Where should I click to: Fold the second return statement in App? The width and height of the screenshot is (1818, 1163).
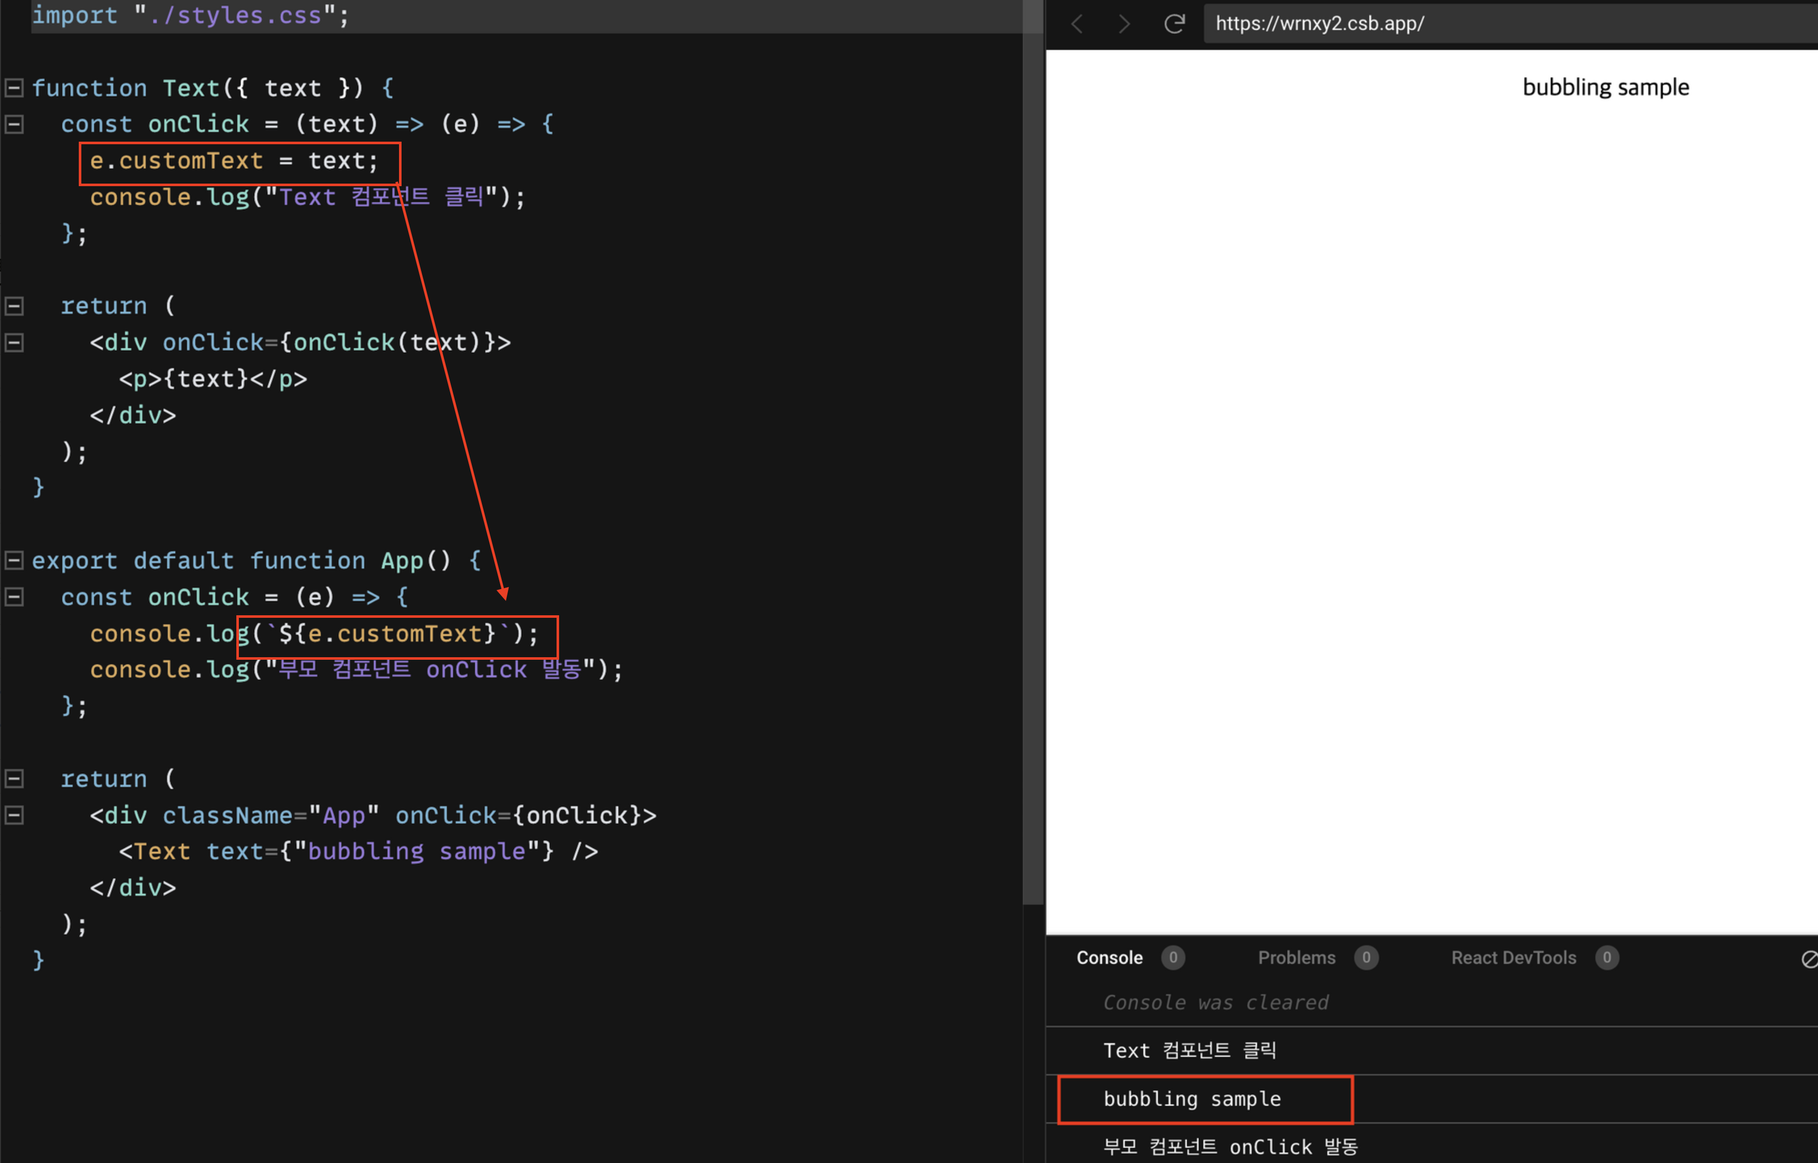(x=14, y=778)
